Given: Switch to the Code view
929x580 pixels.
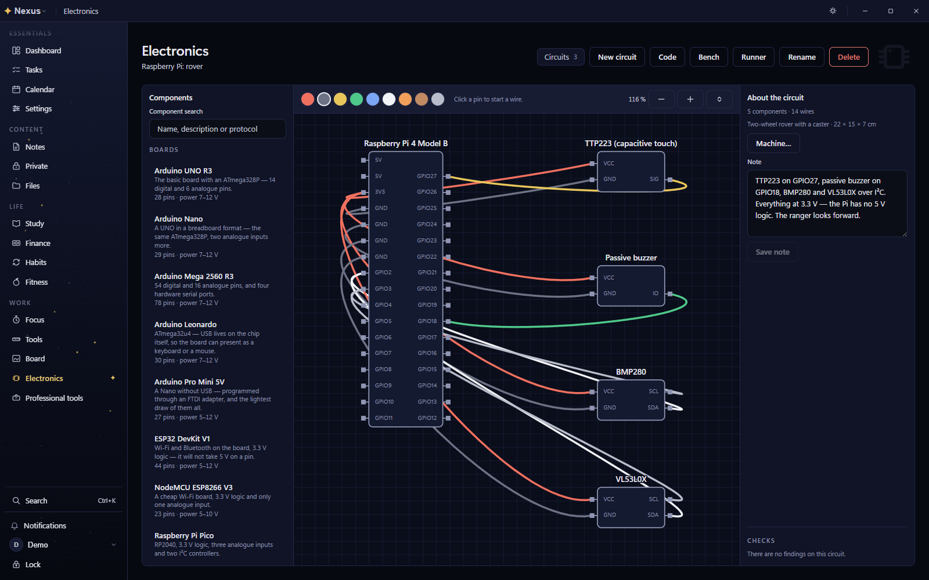Looking at the screenshot, I should pos(667,57).
